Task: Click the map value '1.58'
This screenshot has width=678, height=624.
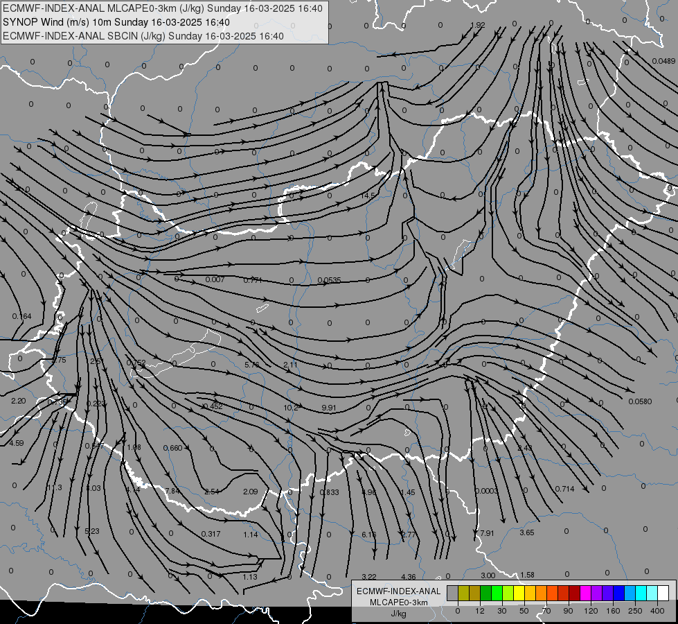Action: [x=527, y=575]
